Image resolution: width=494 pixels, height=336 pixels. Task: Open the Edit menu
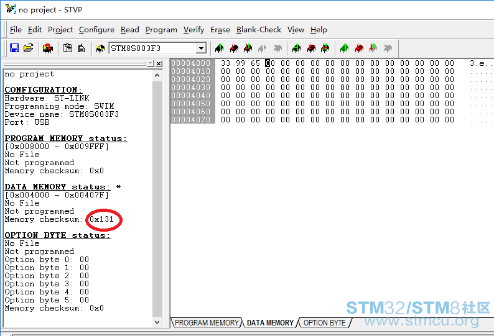coord(35,30)
